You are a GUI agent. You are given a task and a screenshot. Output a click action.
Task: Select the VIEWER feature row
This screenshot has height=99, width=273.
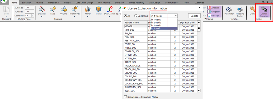tap(160, 26)
